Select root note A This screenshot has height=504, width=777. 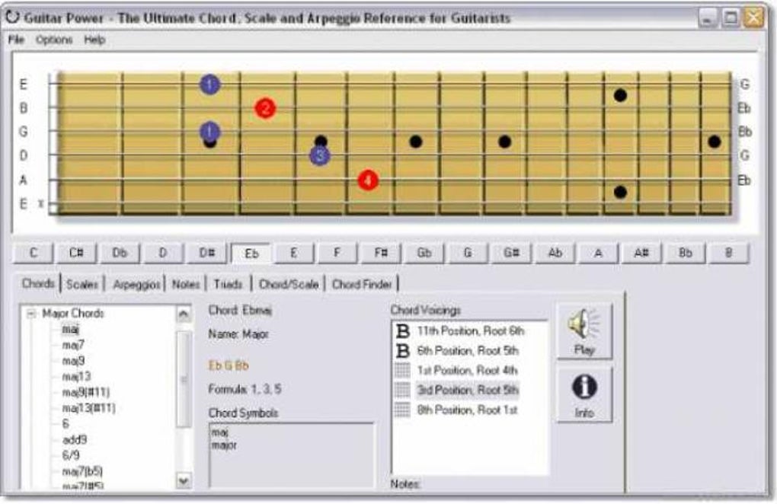pyautogui.click(x=598, y=253)
